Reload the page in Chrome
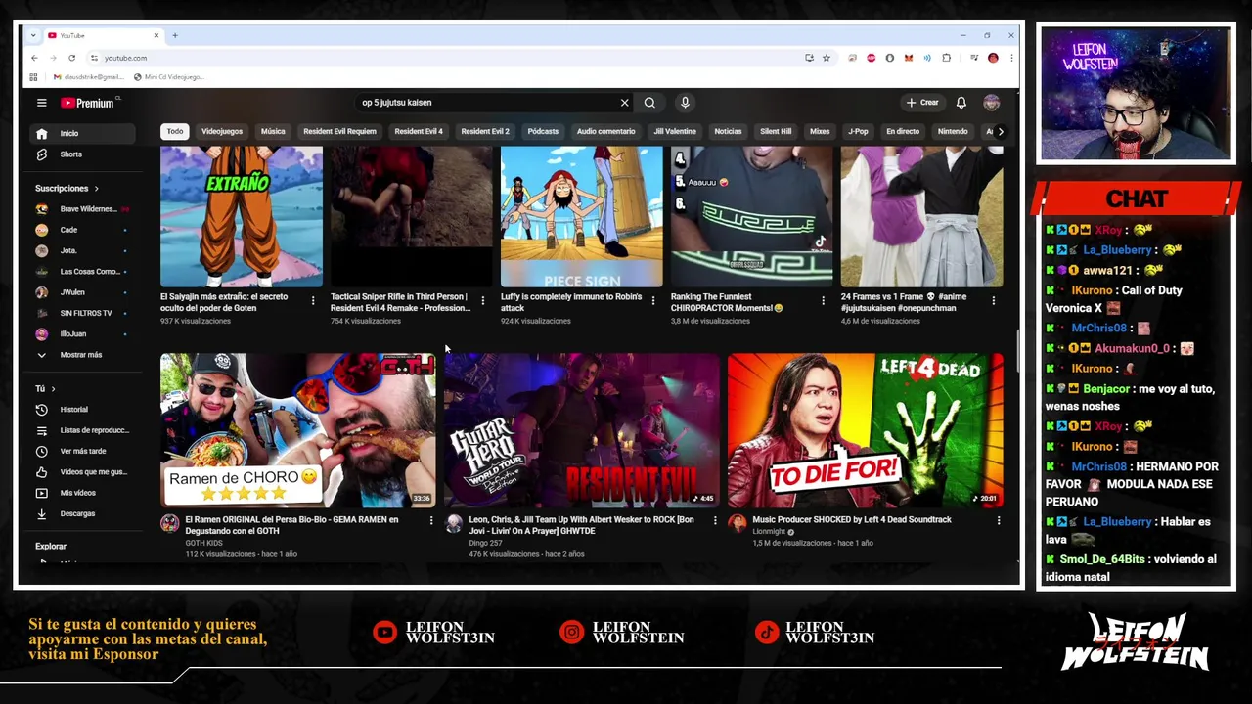Viewport: 1252px width, 704px height. [71, 58]
